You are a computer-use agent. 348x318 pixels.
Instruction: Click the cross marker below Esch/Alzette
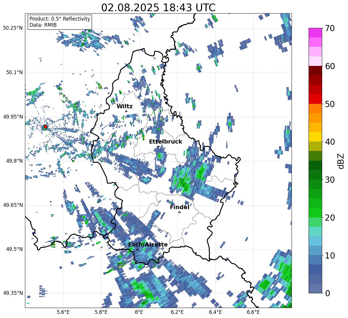point(137,249)
